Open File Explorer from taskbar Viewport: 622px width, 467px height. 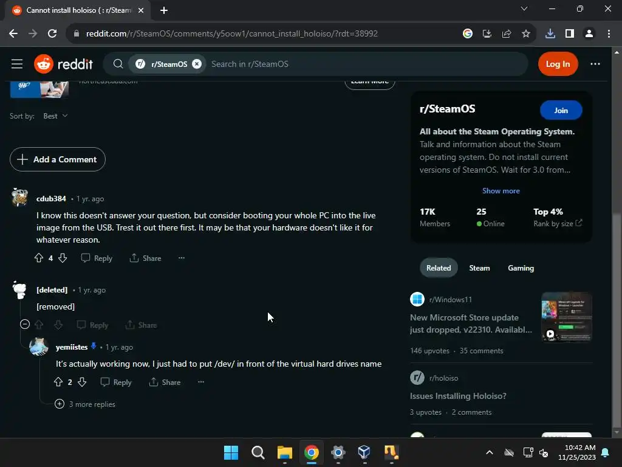point(284,452)
